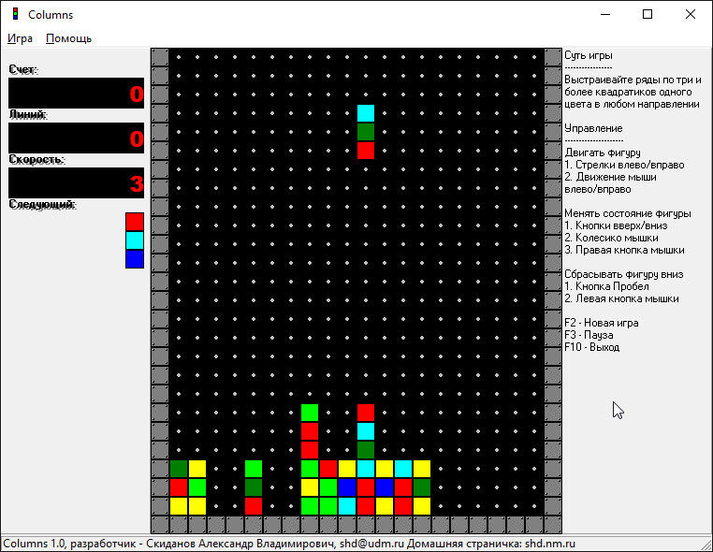
Task: Click the "Управление" heading
Action: [593, 128]
